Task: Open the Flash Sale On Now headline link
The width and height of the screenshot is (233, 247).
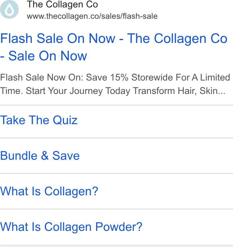Action: tap(114, 47)
